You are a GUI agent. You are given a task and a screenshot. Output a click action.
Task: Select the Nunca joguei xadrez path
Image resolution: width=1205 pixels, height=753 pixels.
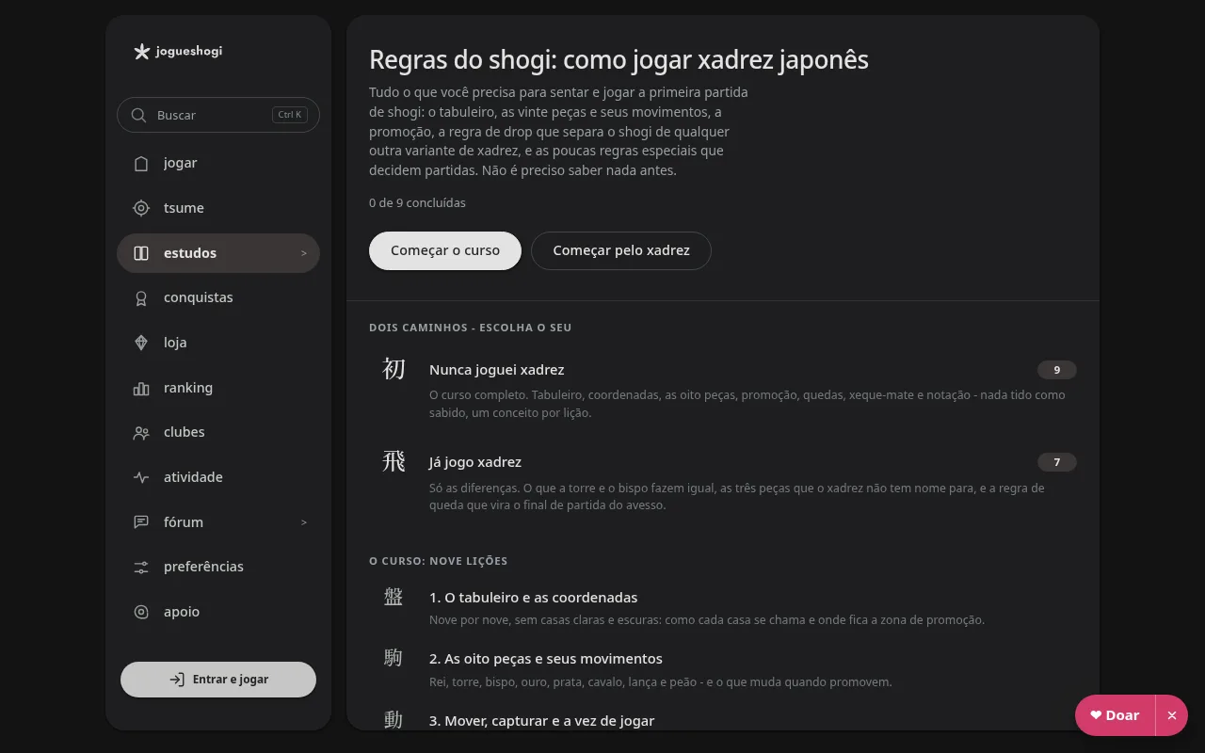point(723,389)
